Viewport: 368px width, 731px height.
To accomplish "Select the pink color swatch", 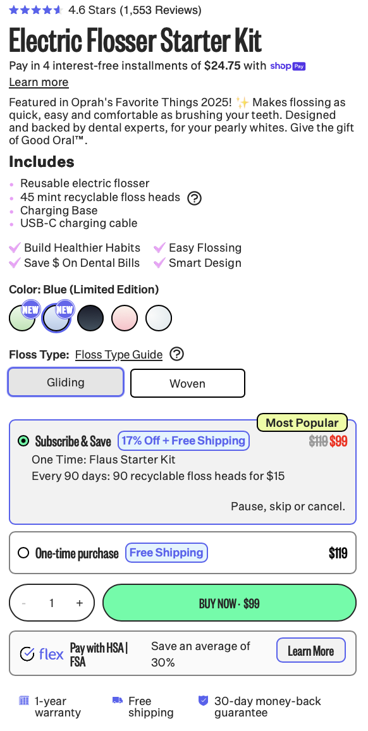I will coord(125,319).
